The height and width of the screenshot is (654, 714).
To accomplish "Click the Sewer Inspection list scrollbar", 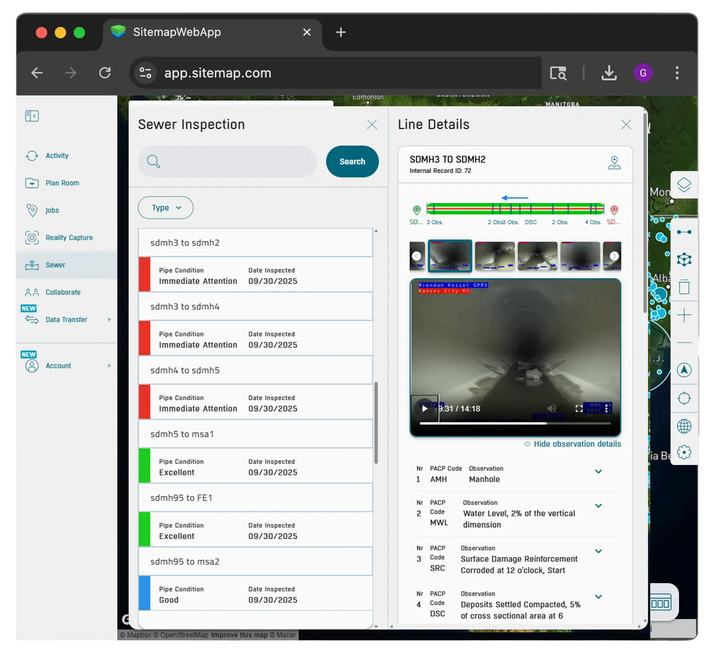I will tap(376, 422).
